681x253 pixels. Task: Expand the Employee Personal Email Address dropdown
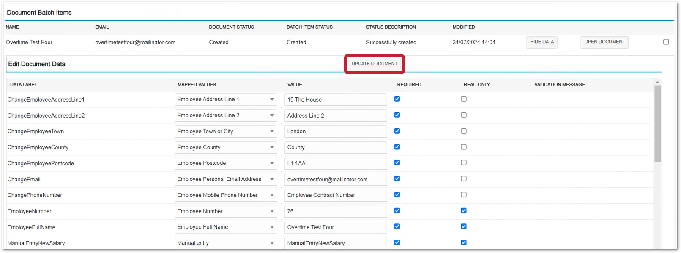(226, 179)
